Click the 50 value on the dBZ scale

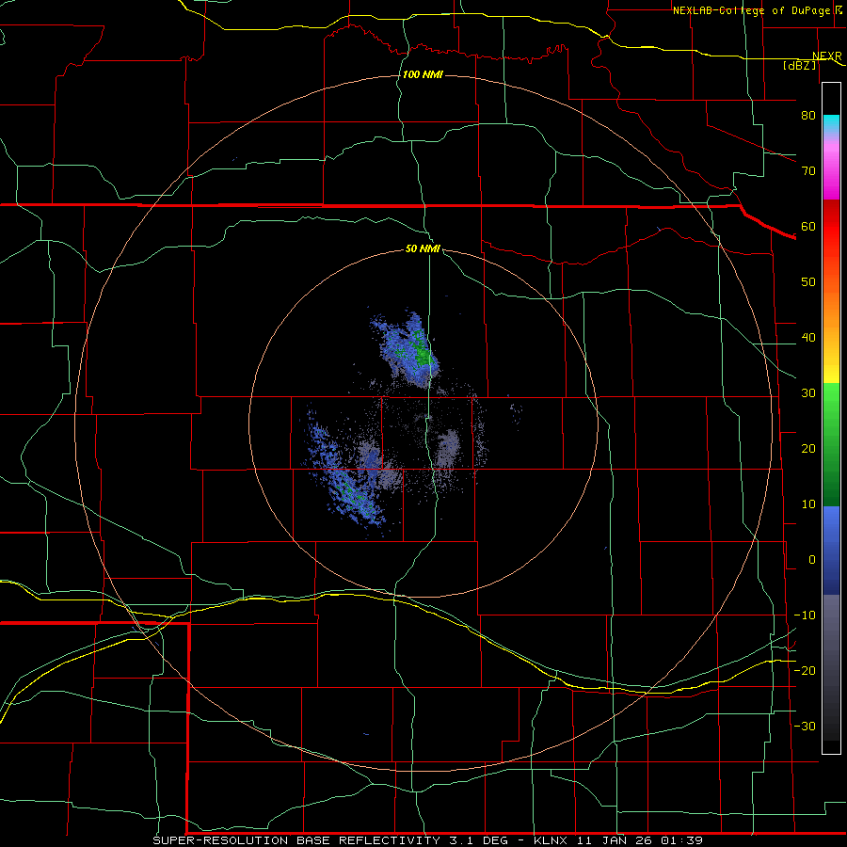[808, 282]
